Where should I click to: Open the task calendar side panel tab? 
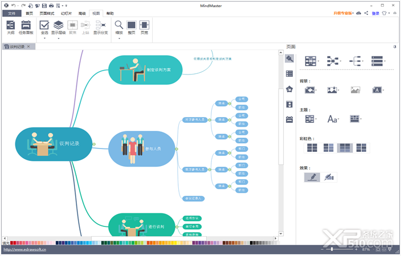click(289, 119)
